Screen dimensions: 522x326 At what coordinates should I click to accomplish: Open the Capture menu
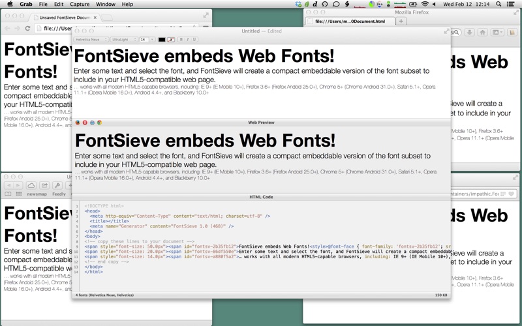pyautogui.click(x=80, y=4)
